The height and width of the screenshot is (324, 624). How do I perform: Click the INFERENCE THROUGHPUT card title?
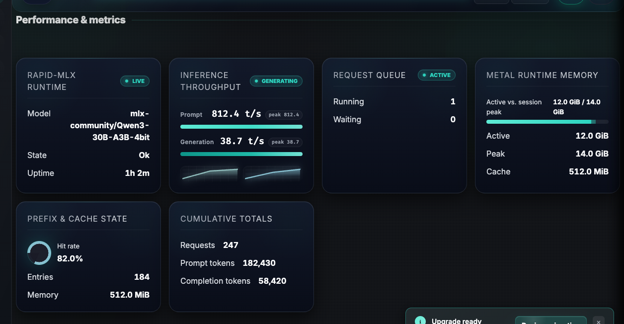pyautogui.click(x=211, y=81)
